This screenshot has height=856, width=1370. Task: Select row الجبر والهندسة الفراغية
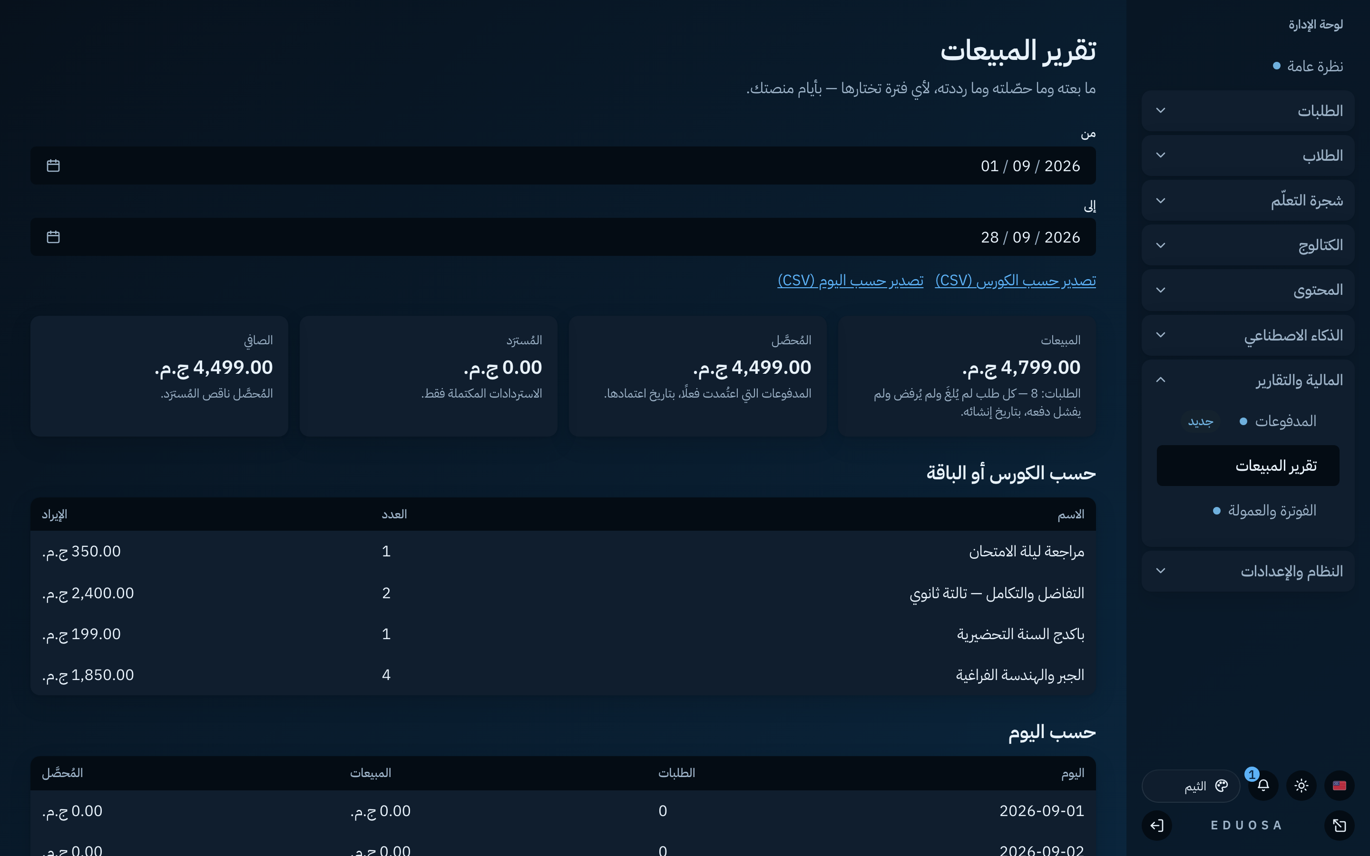coord(563,675)
